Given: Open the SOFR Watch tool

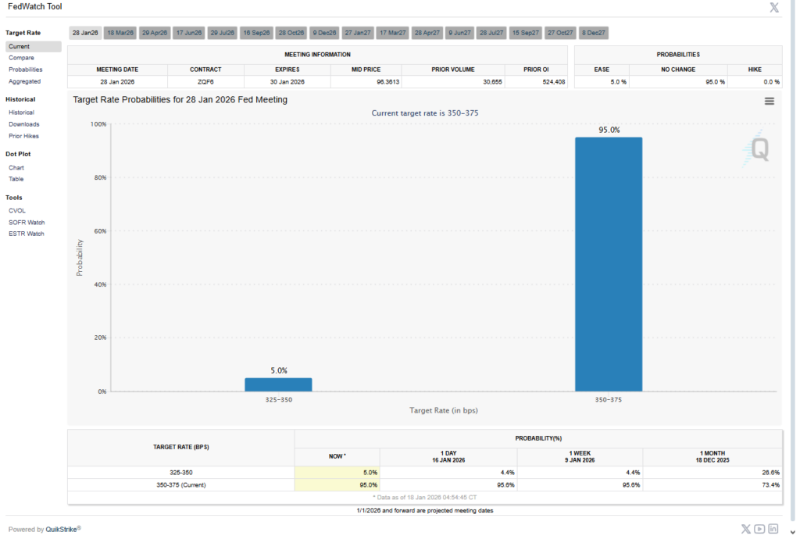Looking at the screenshot, I should point(26,222).
